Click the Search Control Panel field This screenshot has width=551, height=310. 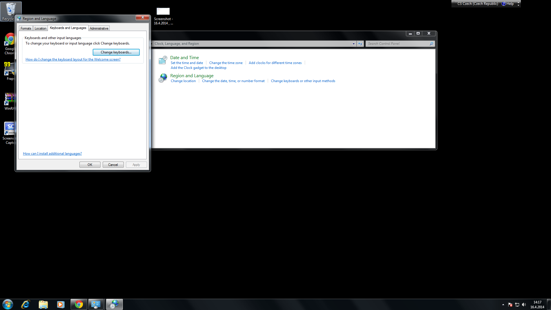click(x=398, y=44)
